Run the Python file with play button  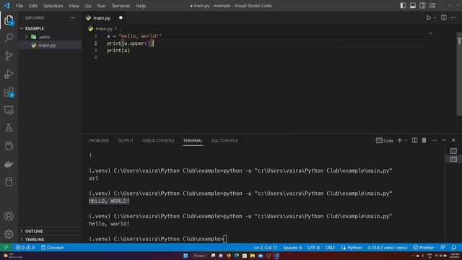(x=429, y=17)
